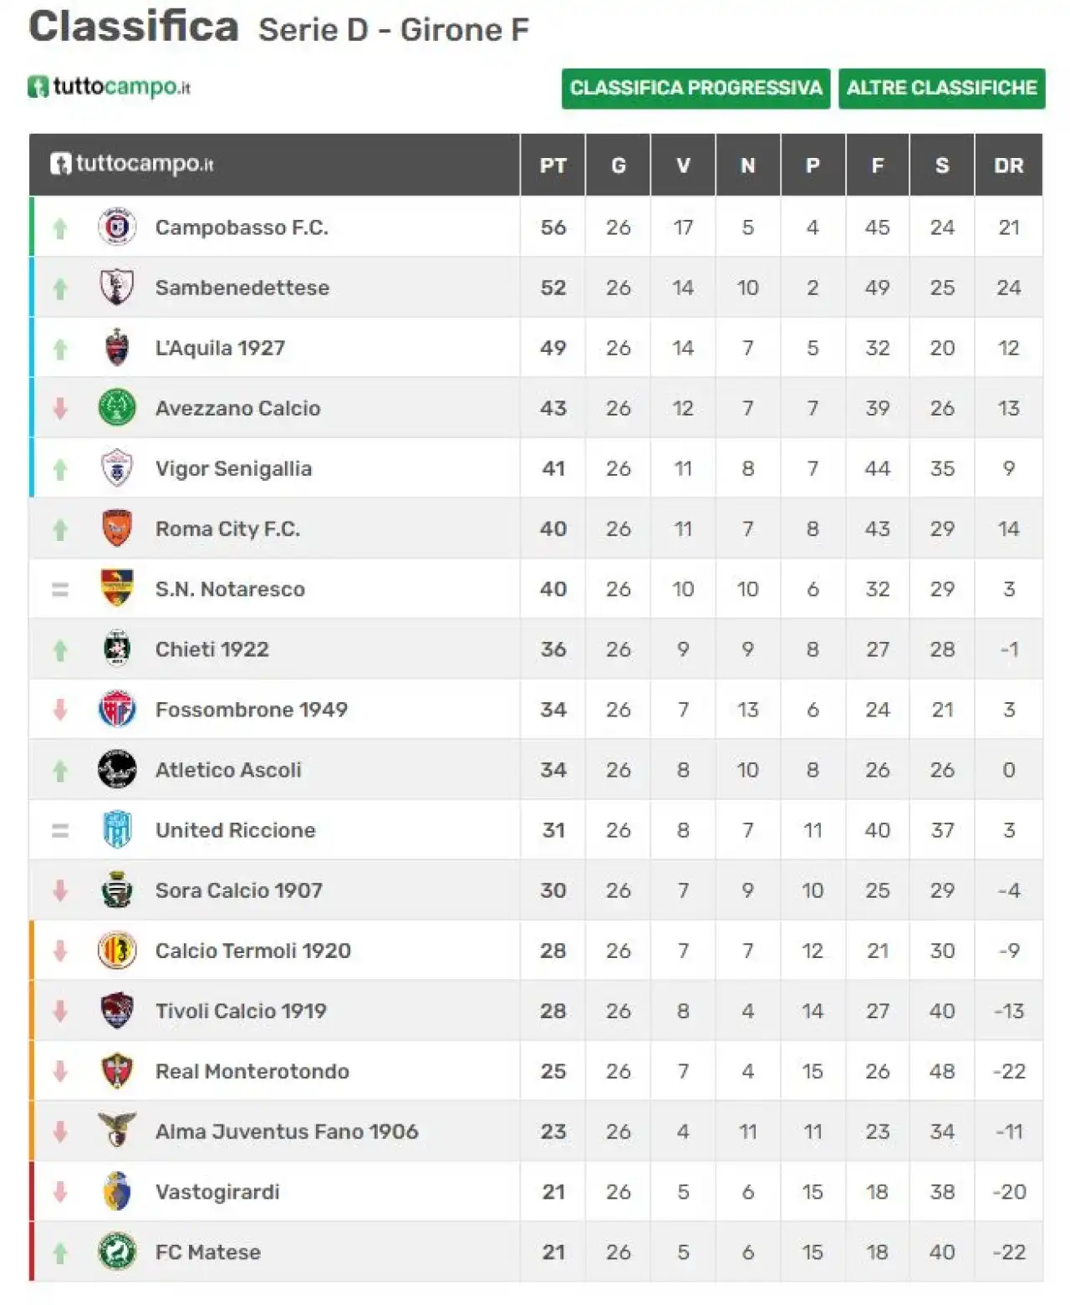Click the Campobasso F.C. team crest
The width and height of the screenshot is (1070, 1305).
[117, 227]
